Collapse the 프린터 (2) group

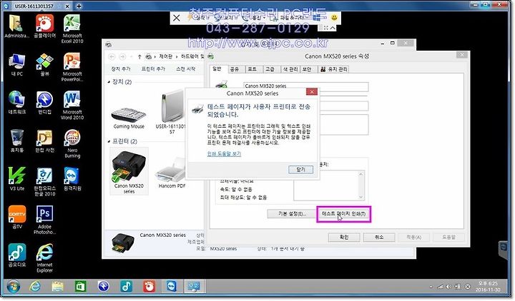[109, 141]
